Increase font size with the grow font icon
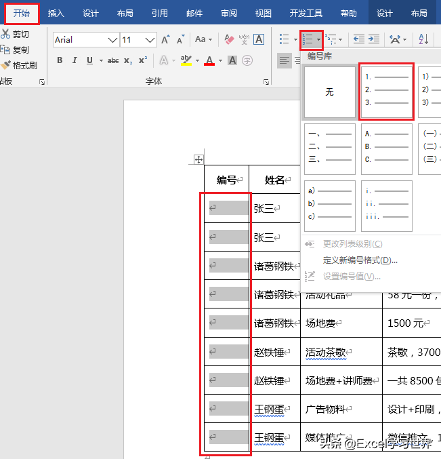This screenshot has height=459, width=441. [x=165, y=39]
